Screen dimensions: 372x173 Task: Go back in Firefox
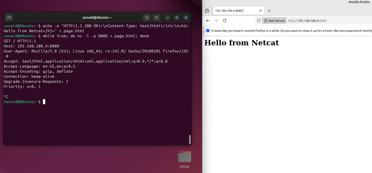[x=208, y=21]
